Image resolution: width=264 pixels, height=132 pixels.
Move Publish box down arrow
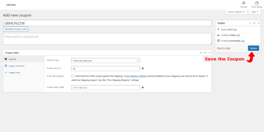(x=254, y=23)
